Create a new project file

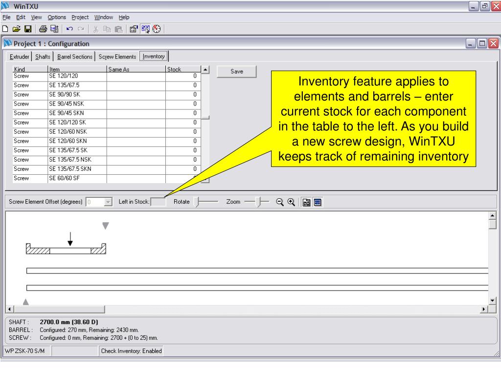(x=5, y=29)
